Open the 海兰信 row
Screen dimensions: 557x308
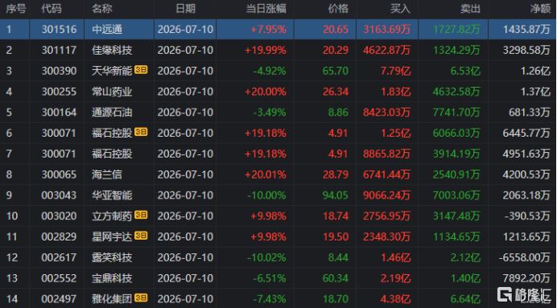click(278, 175)
